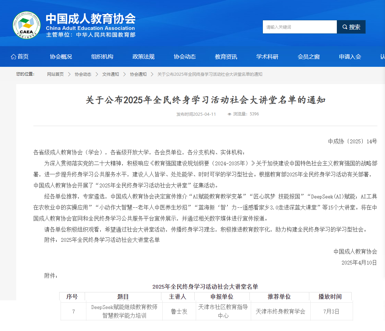Click the table title 2025年全民终身学习活动社会大讲堂名单
Viewport: 385px width, 331px height.
pyautogui.click(x=205, y=287)
